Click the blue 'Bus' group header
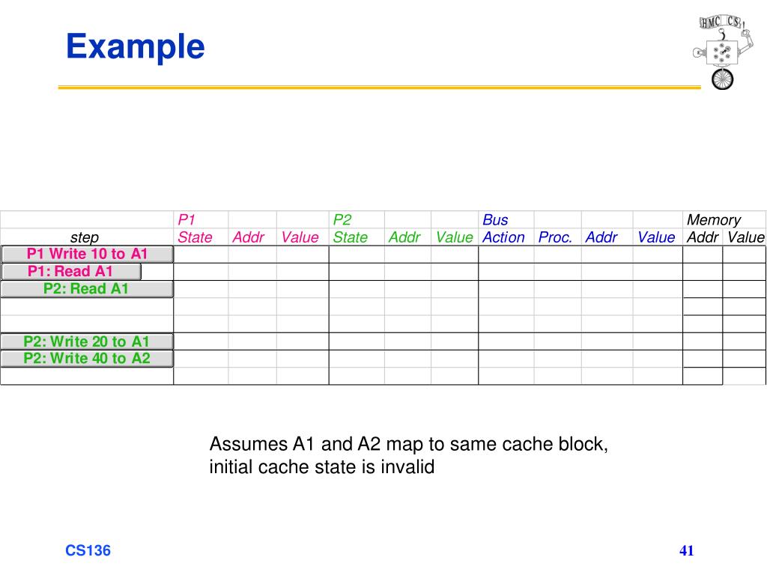 (495, 219)
